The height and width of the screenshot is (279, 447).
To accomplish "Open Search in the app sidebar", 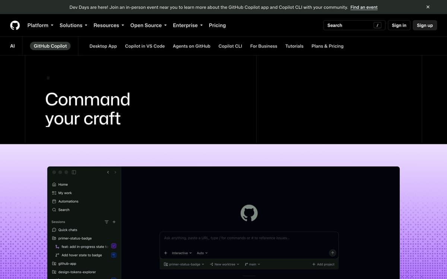I will click(x=61, y=210).
